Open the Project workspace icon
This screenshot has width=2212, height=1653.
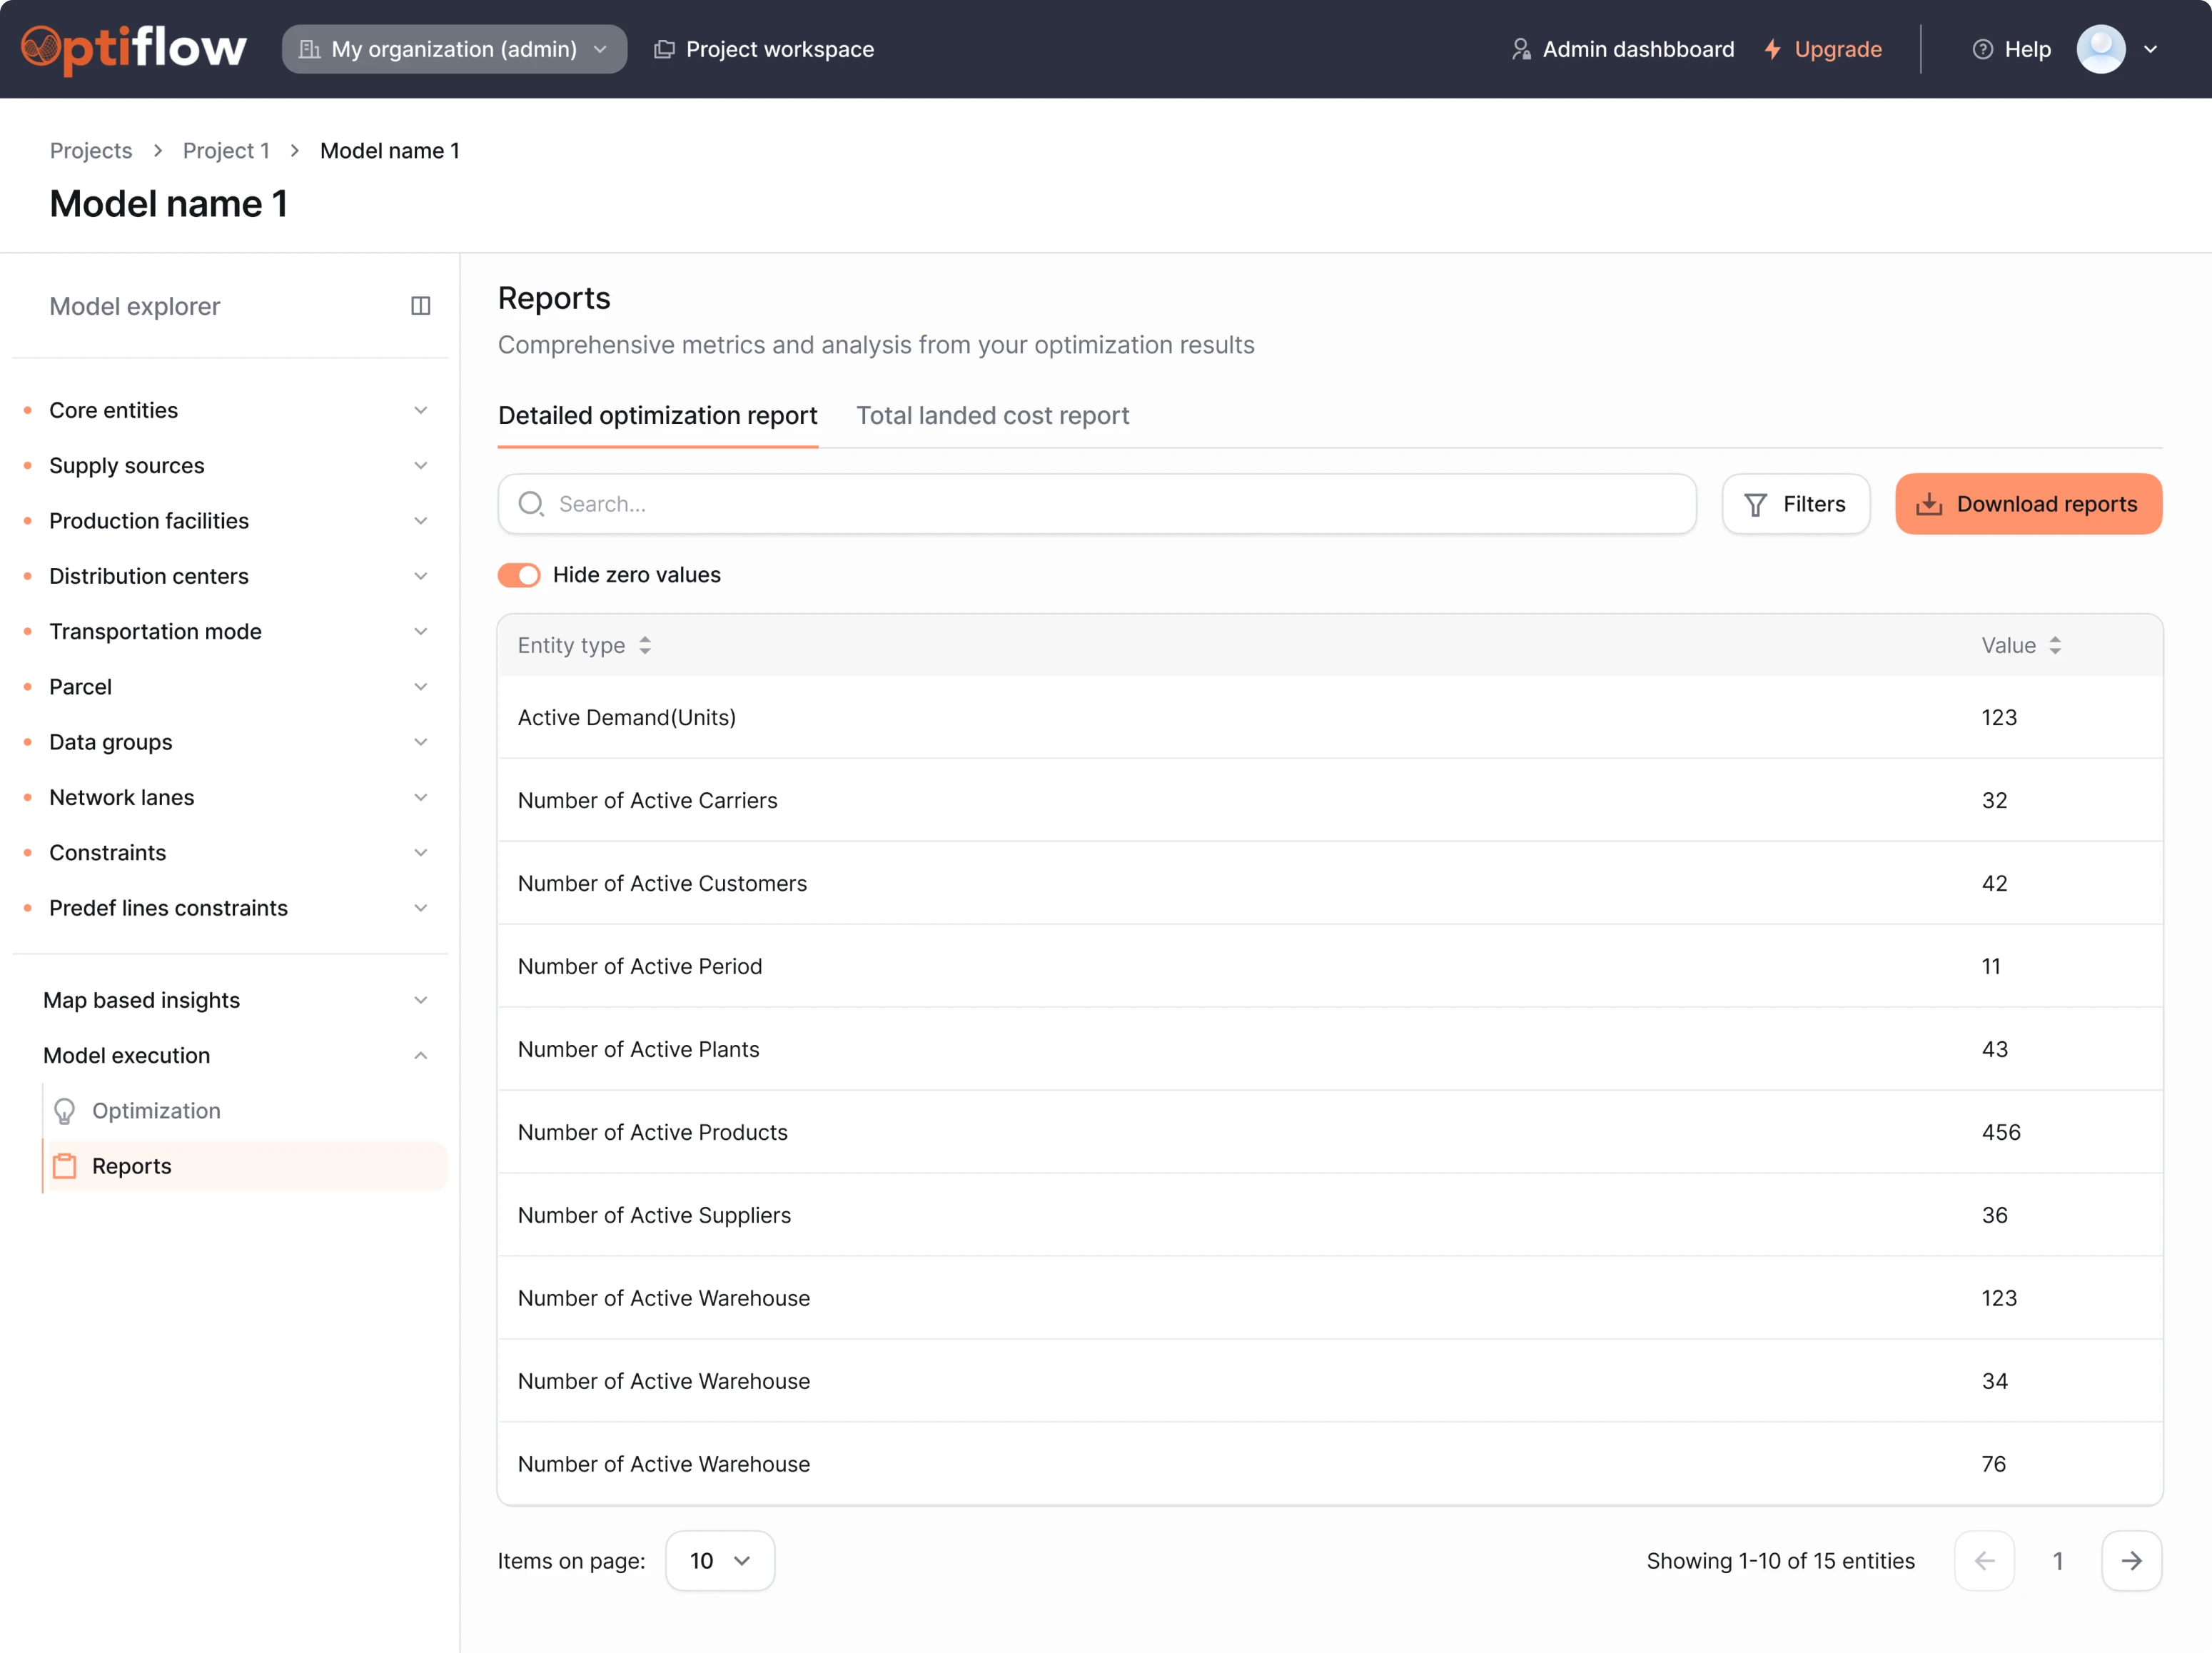[664, 48]
